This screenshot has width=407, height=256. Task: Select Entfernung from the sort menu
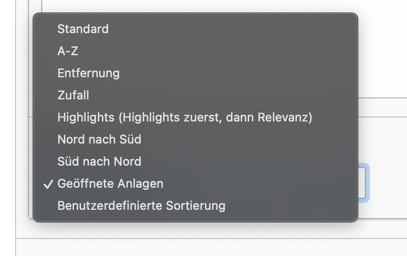(x=195, y=73)
